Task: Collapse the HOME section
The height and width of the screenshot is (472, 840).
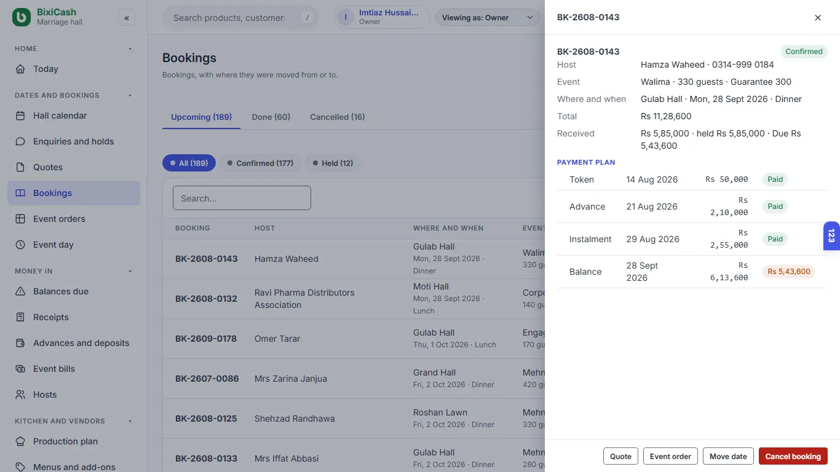Action: [130, 49]
